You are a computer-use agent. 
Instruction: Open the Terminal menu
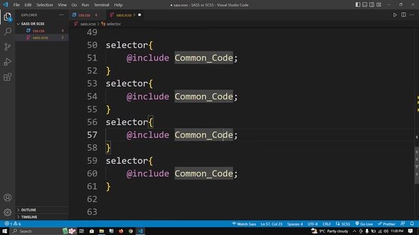click(101, 5)
